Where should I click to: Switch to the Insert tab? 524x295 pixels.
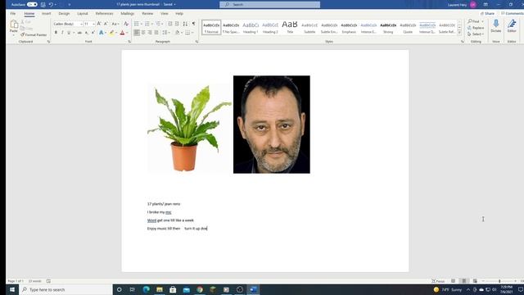point(46,14)
